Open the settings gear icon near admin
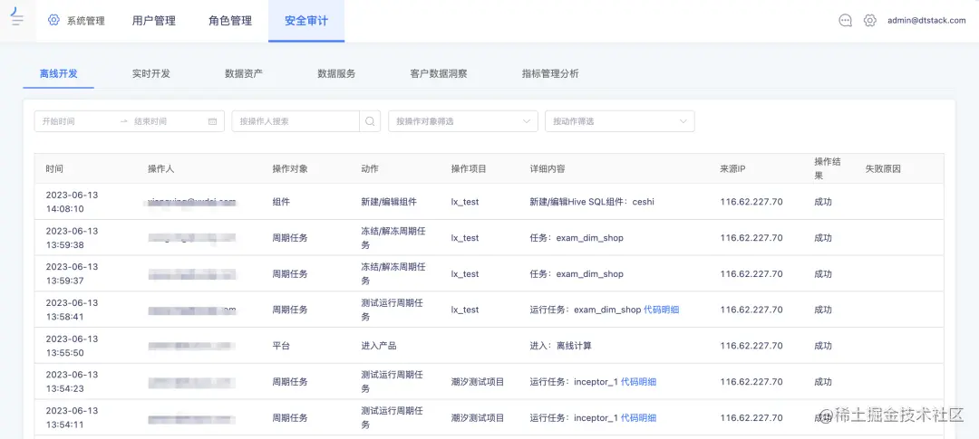This screenshot has width=979, height=439. [869, 21]
